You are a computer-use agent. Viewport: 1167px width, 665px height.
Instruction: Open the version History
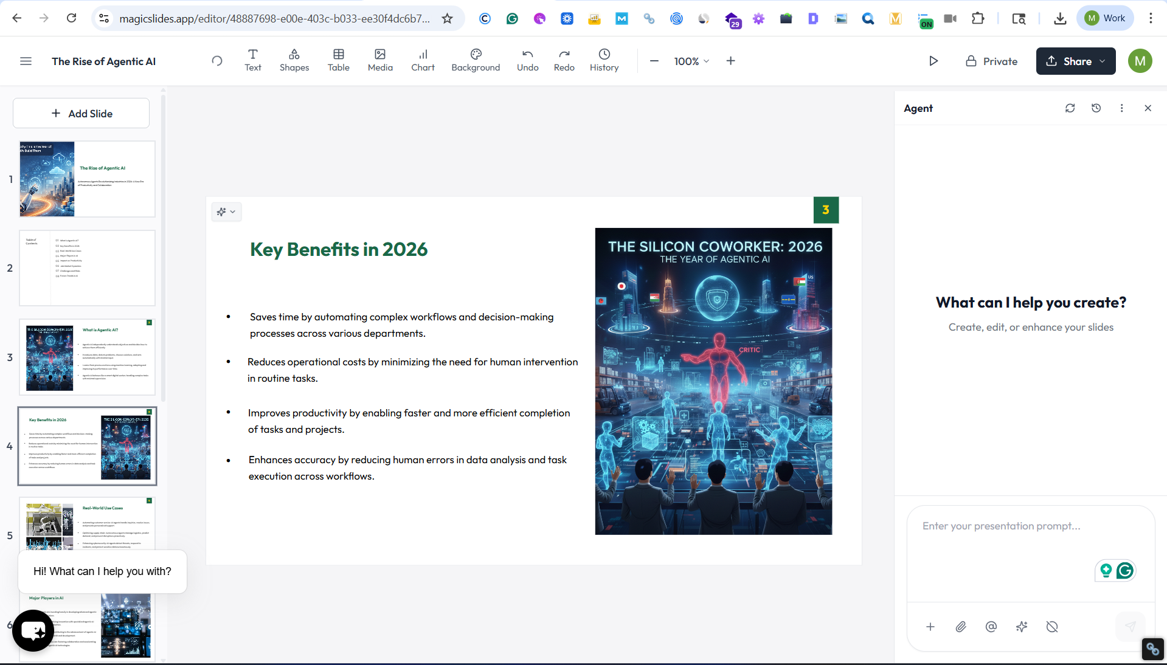pos(604,61)
